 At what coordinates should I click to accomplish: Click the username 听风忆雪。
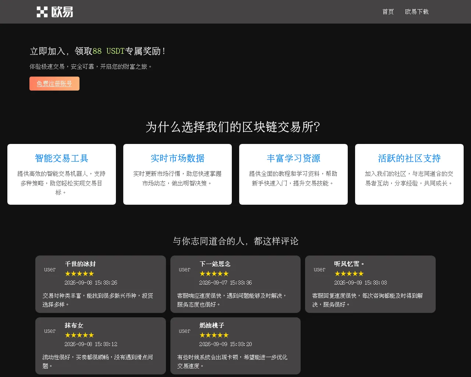point(350,264)
